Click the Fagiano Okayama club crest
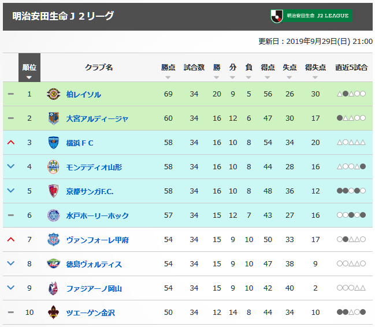Viewport: 375px width, 327px height. 53,288
